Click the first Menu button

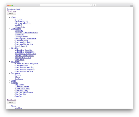point(11,13)
